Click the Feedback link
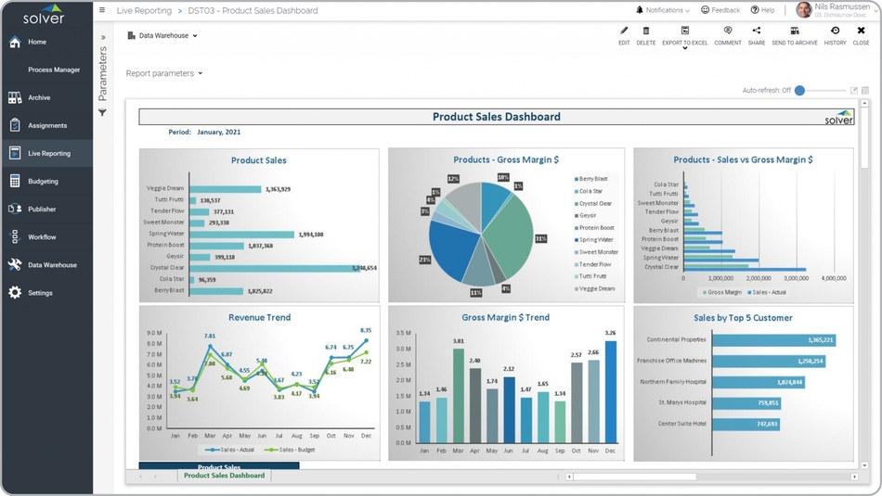 pyautogui.click(x=720, y=10)
